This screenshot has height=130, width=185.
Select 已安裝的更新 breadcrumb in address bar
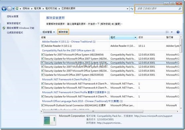(x=68, y=9)
